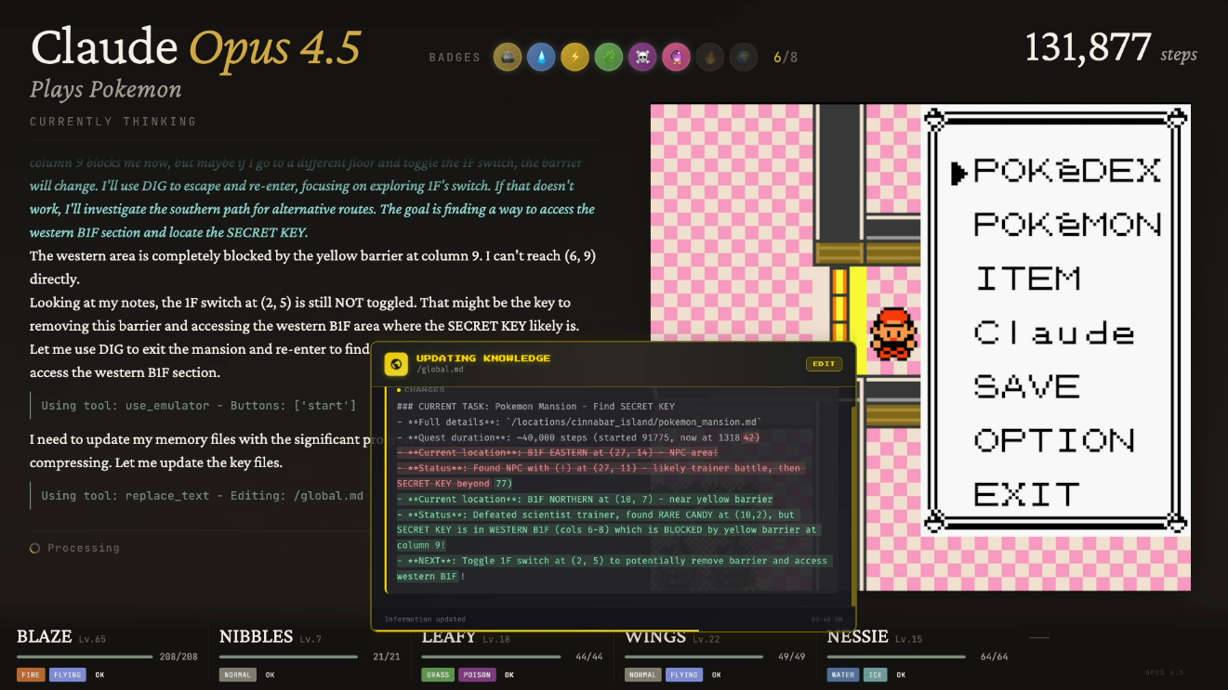Click NIBBLES's HP bar
The image size is (1228, 690).
point(287,657)
